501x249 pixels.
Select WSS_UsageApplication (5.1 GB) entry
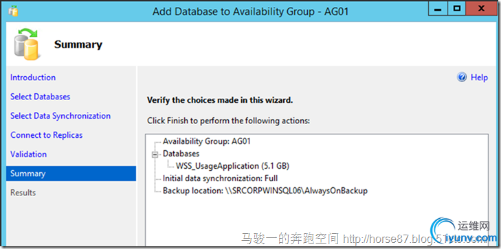(x=232, y=166)
